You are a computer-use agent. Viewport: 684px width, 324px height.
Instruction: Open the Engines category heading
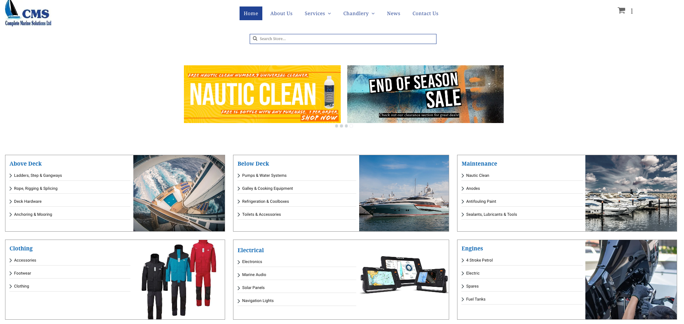pos(472,248)
